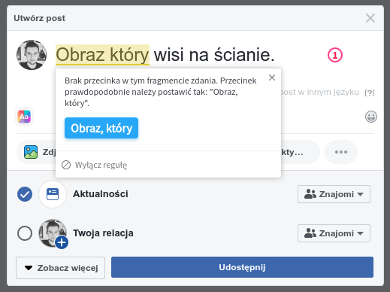Expand "Zobacz więcej" options

point(60,268)
